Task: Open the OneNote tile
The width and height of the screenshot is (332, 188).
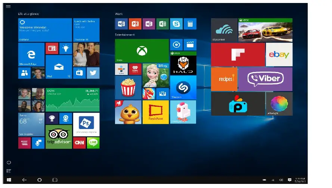Action: click(x=149, y=23)
